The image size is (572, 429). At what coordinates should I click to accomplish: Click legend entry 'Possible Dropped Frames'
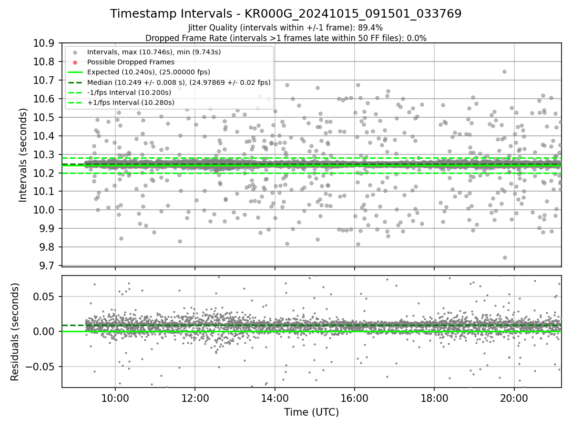tap(131, 62)
